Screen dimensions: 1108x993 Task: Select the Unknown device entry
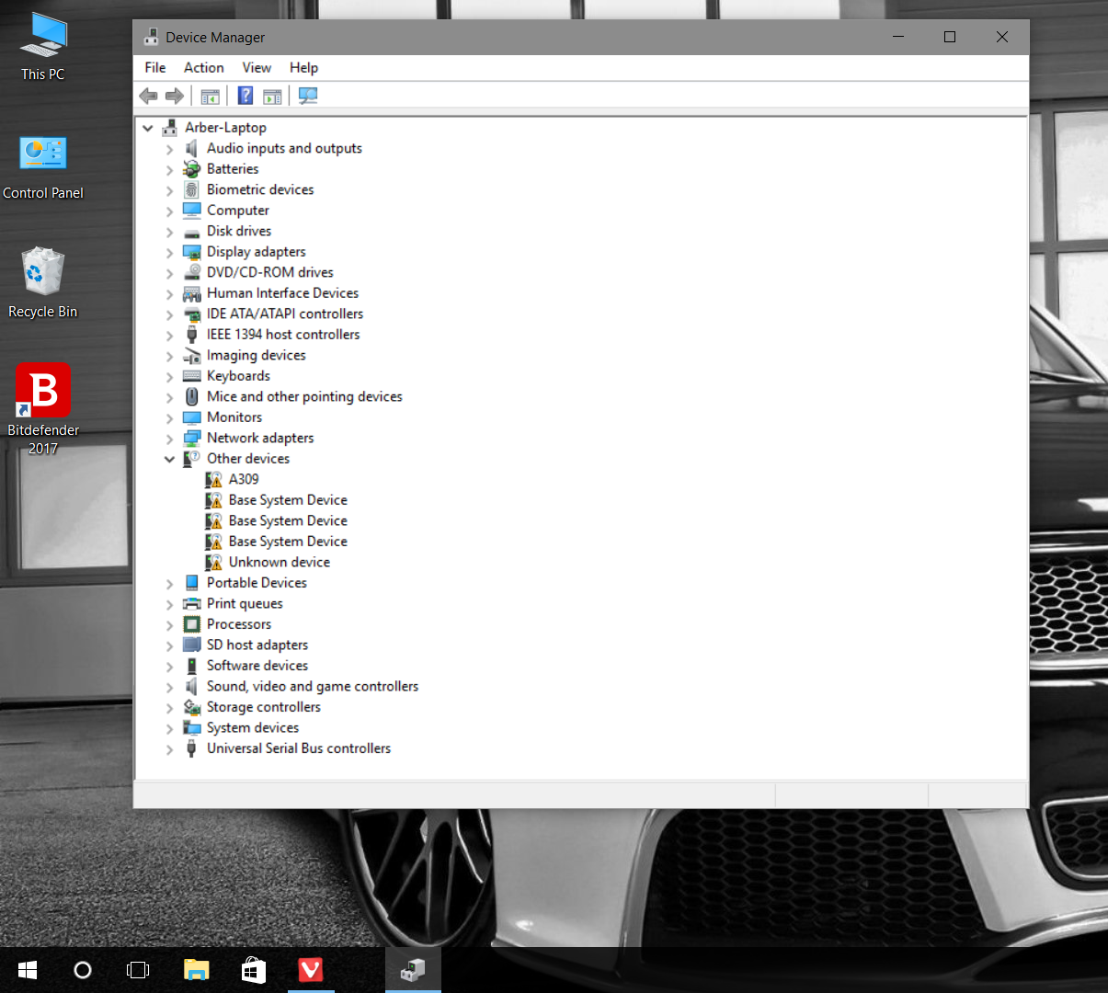pyautogui.click(x=279, y=562)
